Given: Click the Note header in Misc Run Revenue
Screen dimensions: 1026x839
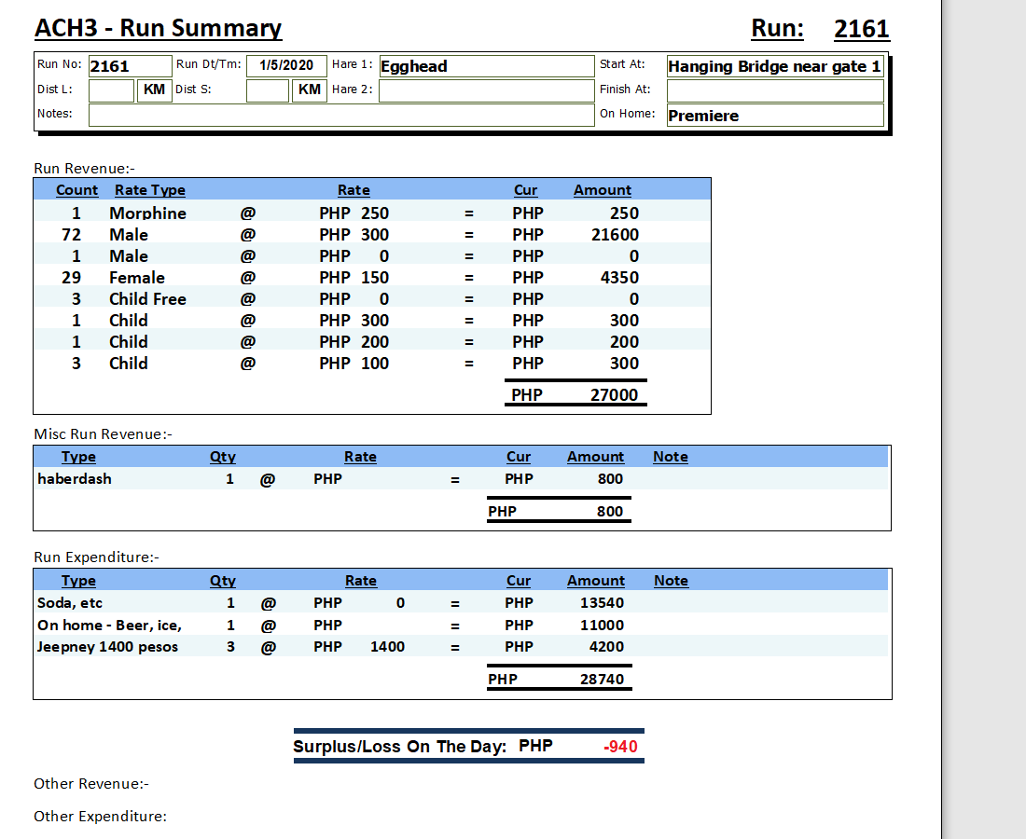Looking at the screenshot, I should click(670, 457).
